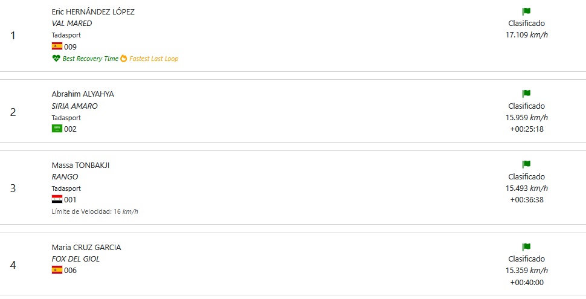Click the Saudi Arabia flag beside 002
Viewport: 586px width, 299px height.
coord(57,129)
